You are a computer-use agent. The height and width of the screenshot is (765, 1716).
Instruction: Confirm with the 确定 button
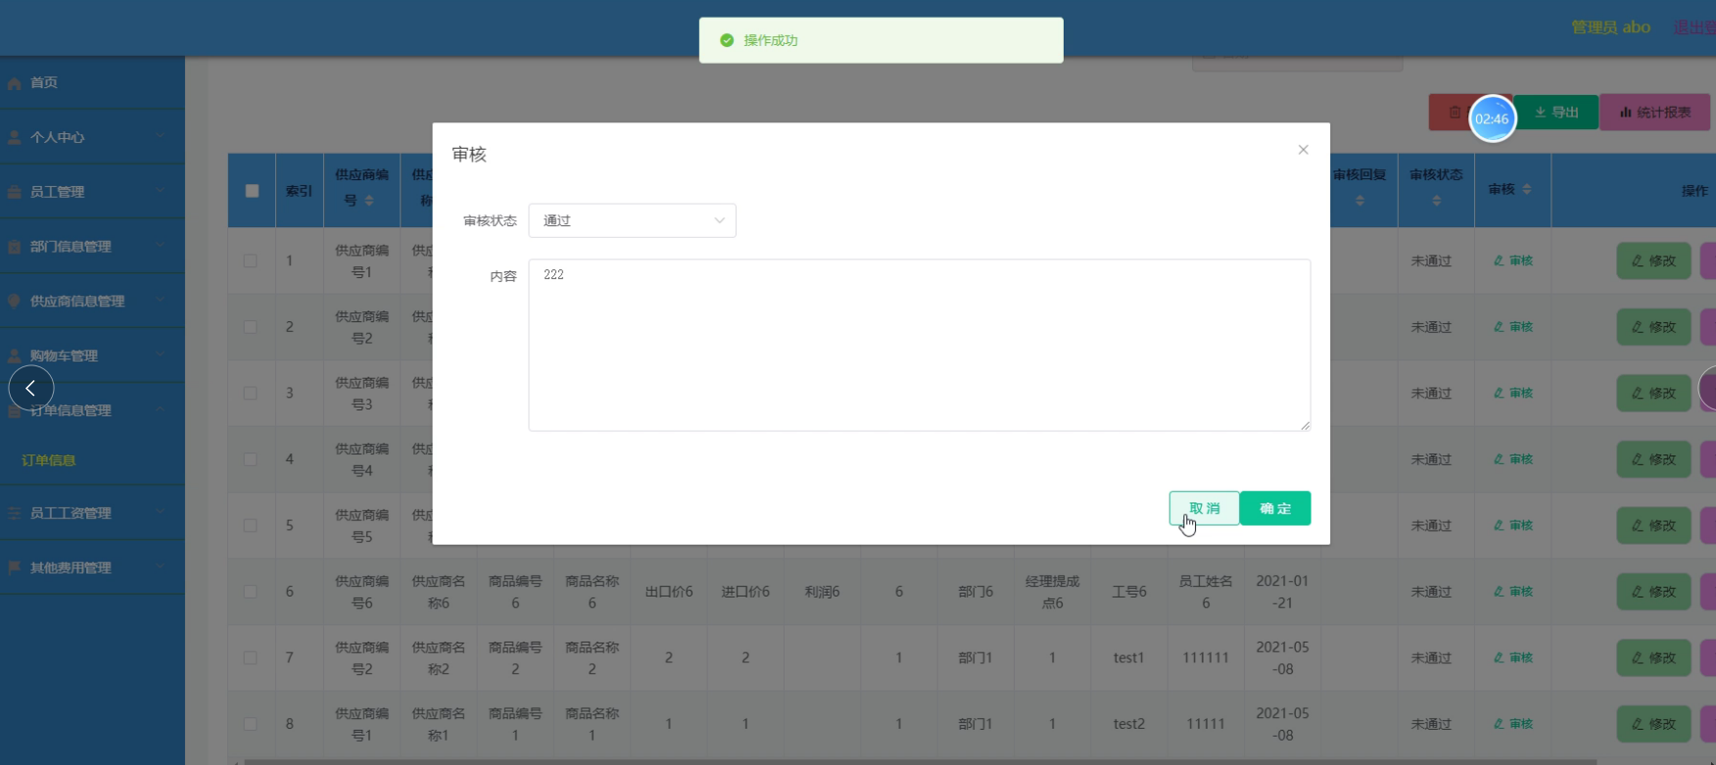[x=1274, y=508]
